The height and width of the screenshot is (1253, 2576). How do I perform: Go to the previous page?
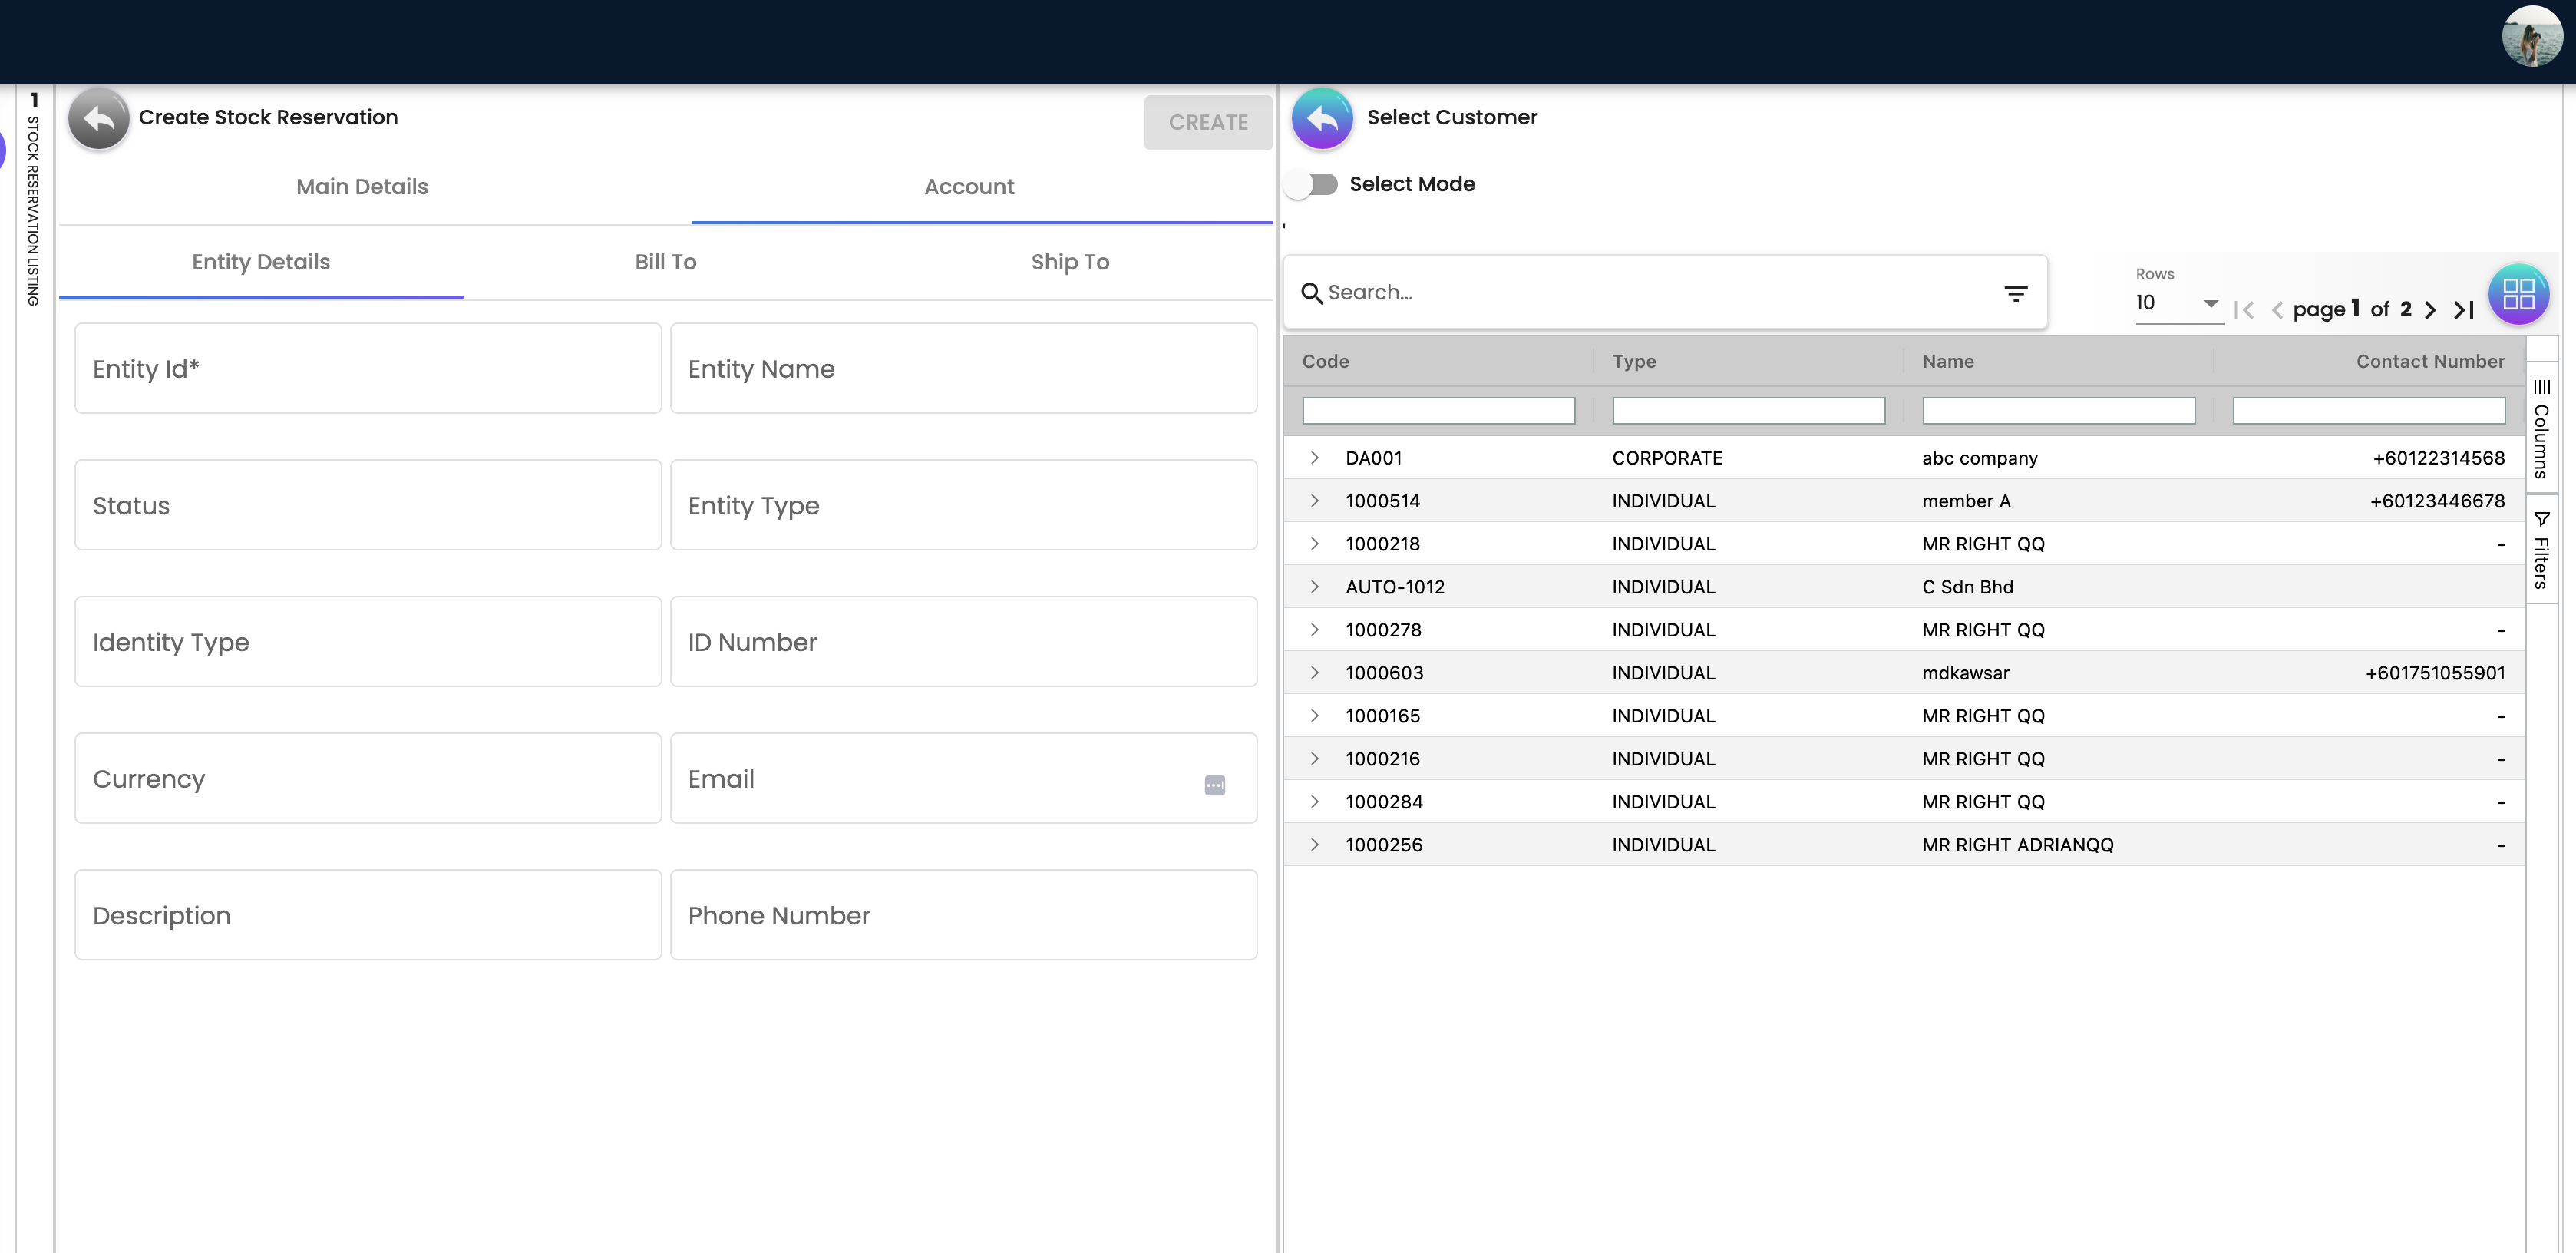pos(2277,310)
